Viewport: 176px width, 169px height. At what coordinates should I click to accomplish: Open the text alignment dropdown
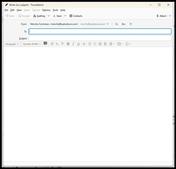[x=112, y=44]
